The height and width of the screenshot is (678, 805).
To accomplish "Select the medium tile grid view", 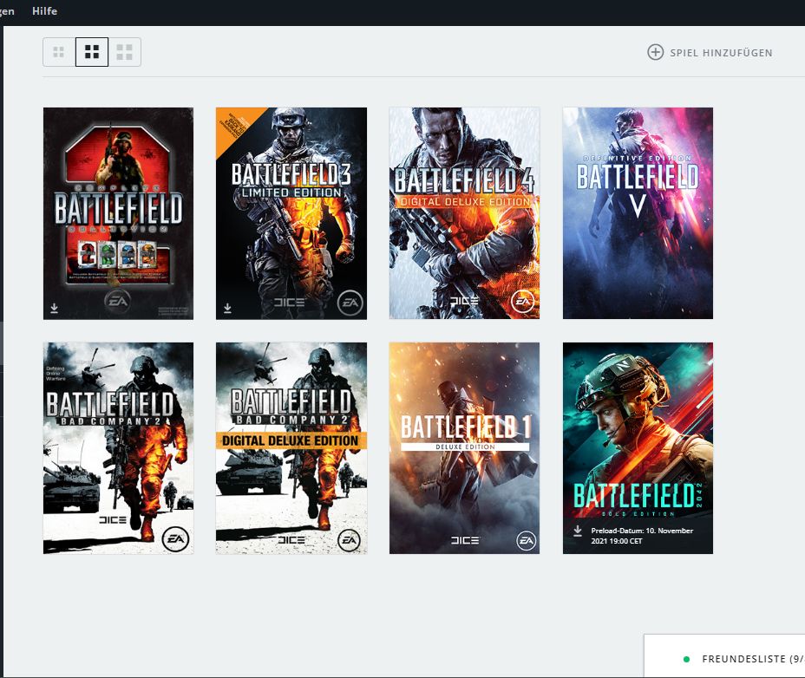I will point(92,52).
